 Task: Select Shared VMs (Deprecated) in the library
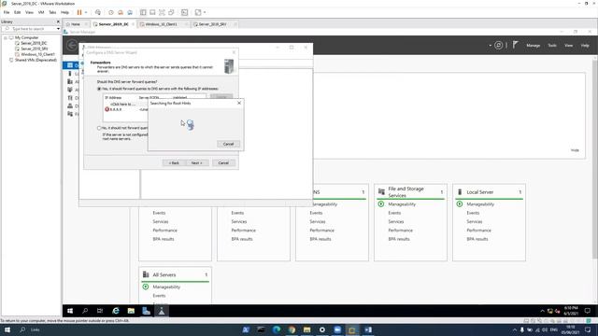click(x=36, y=60)
